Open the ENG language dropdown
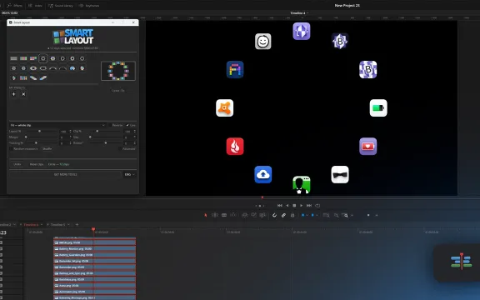 [129, 174]
